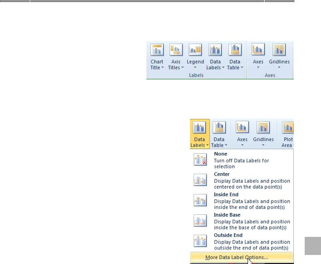
Task: Click the Axes icon in the ribbon with Plot Area
Action: point(242,127)
